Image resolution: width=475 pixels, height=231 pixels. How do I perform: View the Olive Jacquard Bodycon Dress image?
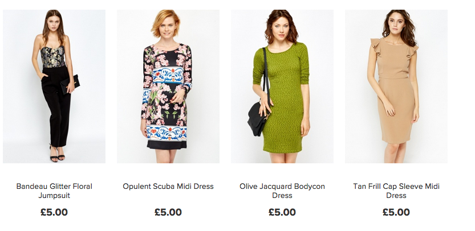click(282, 86)
